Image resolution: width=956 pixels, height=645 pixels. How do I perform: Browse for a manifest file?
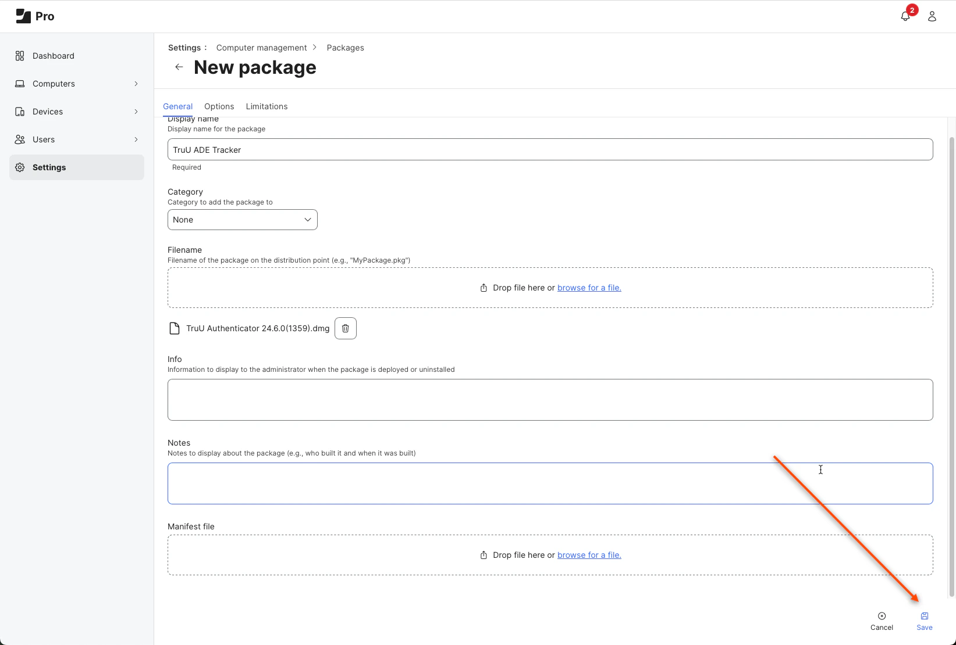[589, 555]
